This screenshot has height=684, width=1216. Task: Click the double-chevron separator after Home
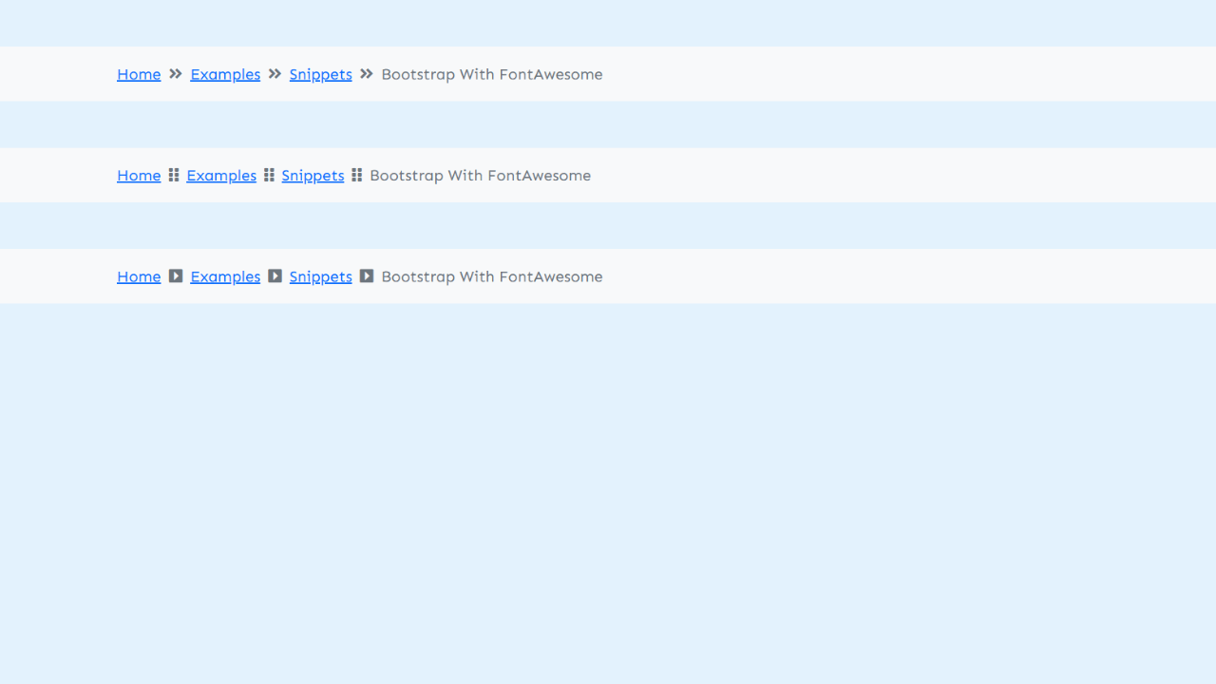pos(175,74)
